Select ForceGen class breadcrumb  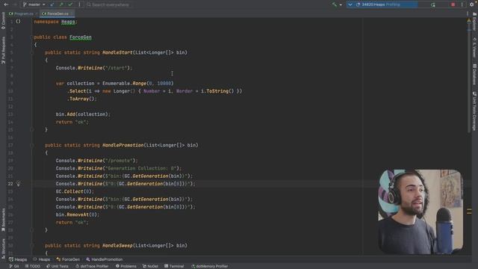point(68,259)
